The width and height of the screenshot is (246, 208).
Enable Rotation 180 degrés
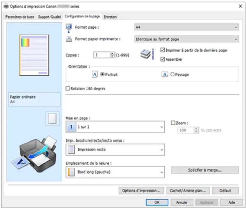68,88
